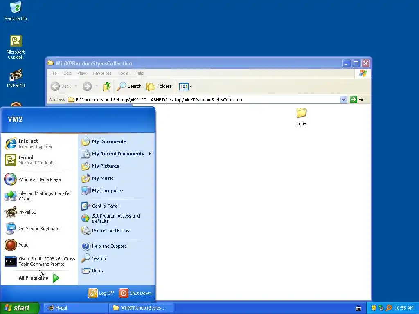Open My Computer in Start menu
Image resolution: width=419 pixels, height=314 pixels.
[x=117, y=191]
